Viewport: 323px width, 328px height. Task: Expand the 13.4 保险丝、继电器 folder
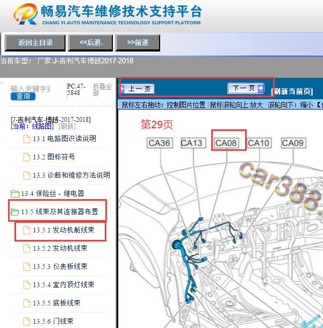53,193
